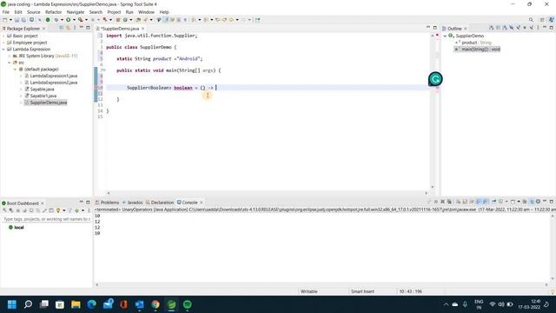
Task: Open File Explorer from taskbar
Action: 76,304
